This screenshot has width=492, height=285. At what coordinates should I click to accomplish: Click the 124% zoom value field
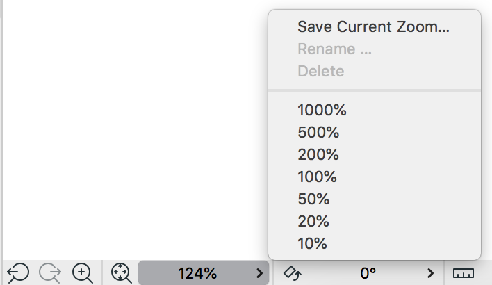(197, 272)
